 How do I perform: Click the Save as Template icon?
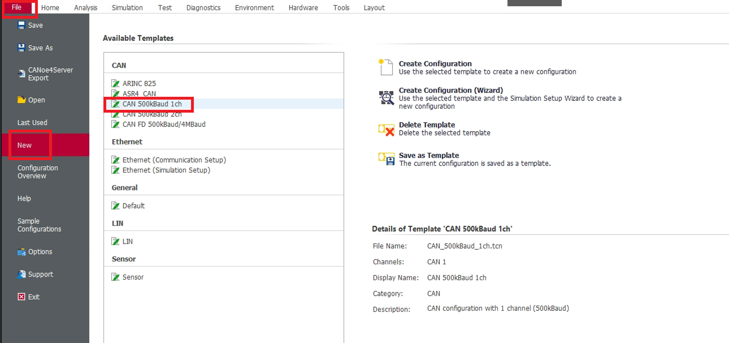point(386,159)
